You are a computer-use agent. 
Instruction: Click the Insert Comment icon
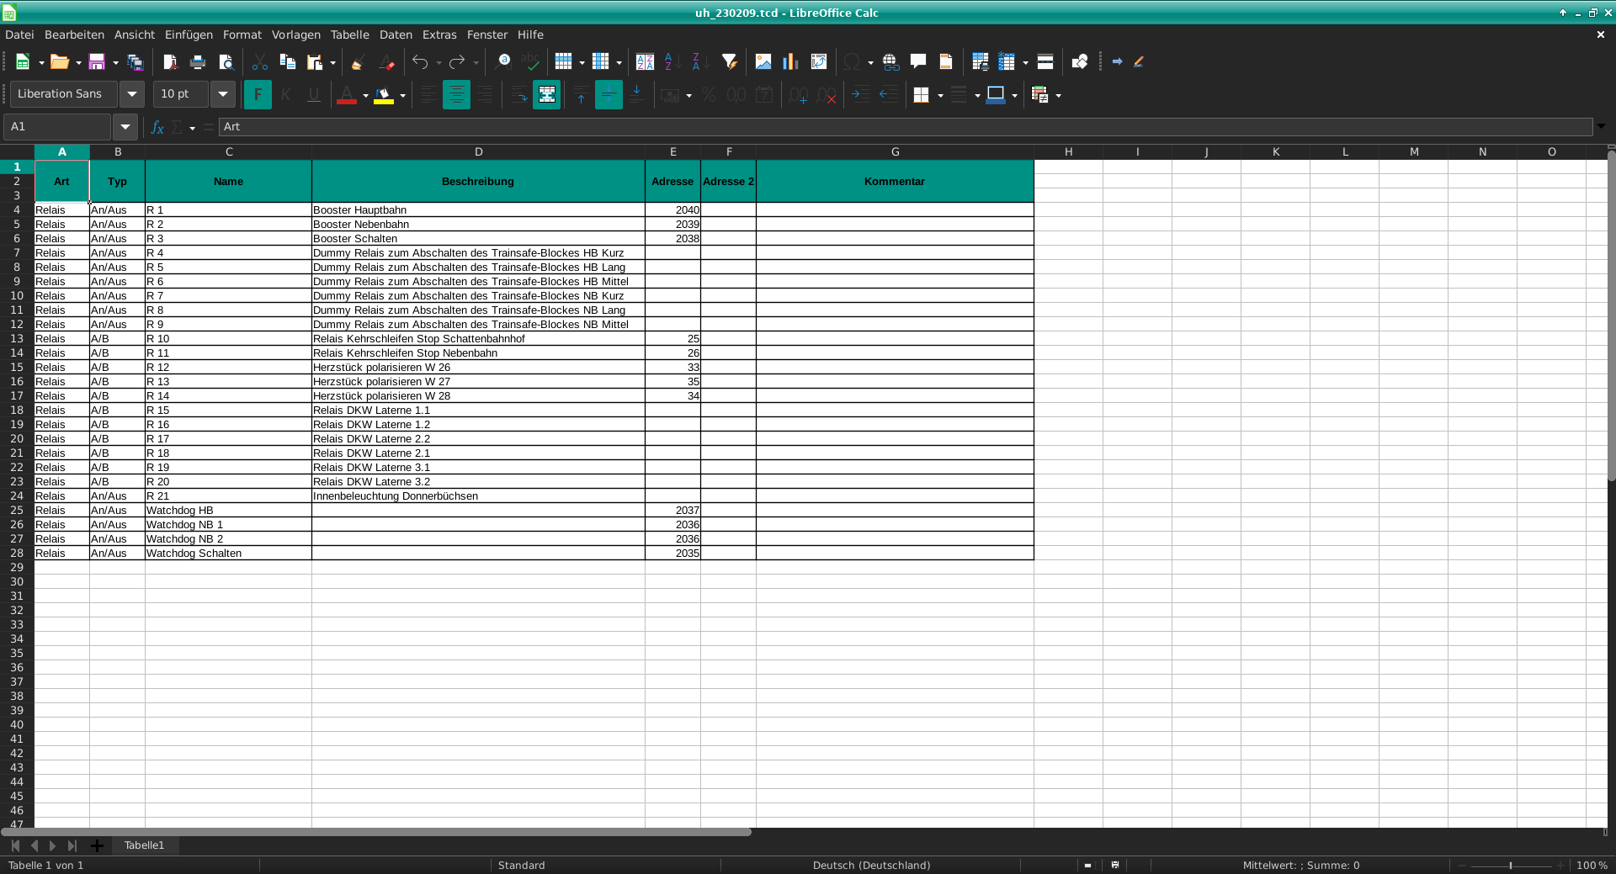918,61
